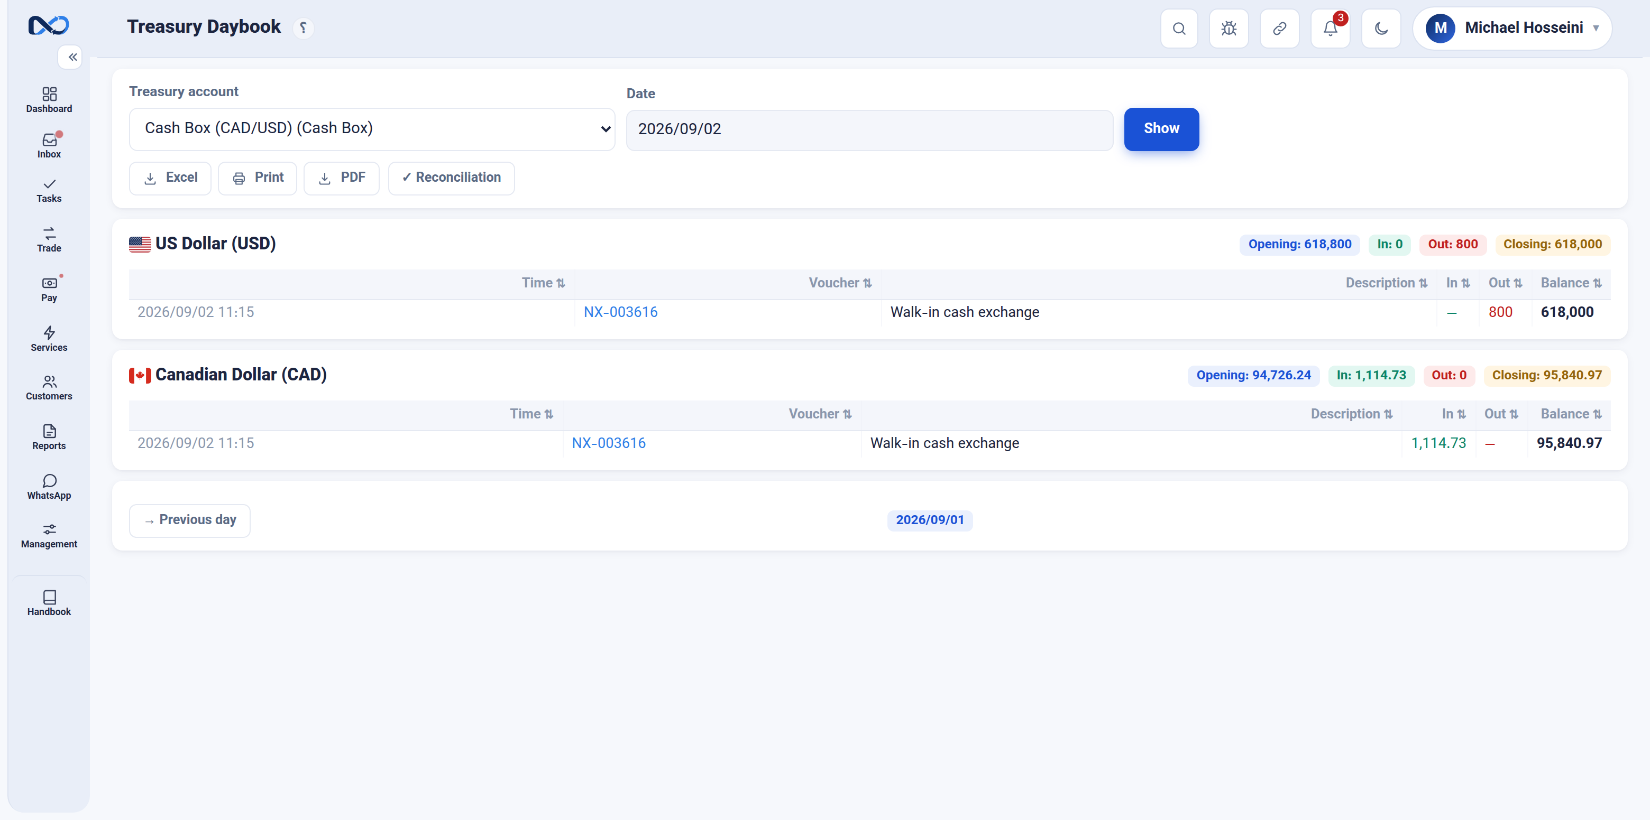Image resolution: width=1650 pixels, height=820 pixels.
Task: Open the Management section
Action: pyautogui.click(x=49, y=536)
